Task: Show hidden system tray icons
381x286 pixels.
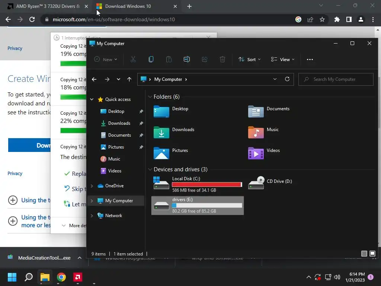Action: click(308, 277)
